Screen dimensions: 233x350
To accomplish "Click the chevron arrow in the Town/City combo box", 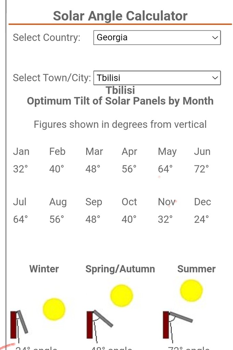I will pos(215,78).
